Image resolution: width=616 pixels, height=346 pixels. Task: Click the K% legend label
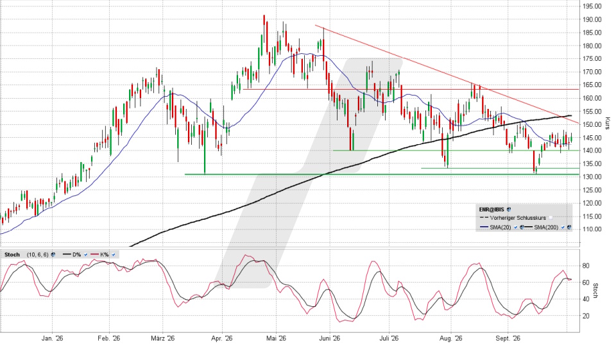(x=105, y=254)
